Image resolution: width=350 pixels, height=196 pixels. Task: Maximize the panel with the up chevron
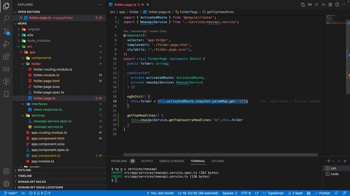pos(339,161)
